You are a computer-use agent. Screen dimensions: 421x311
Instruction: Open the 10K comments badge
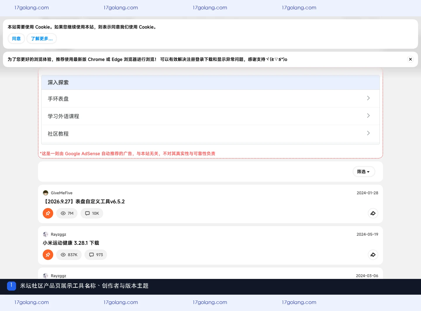coord(92,213)
